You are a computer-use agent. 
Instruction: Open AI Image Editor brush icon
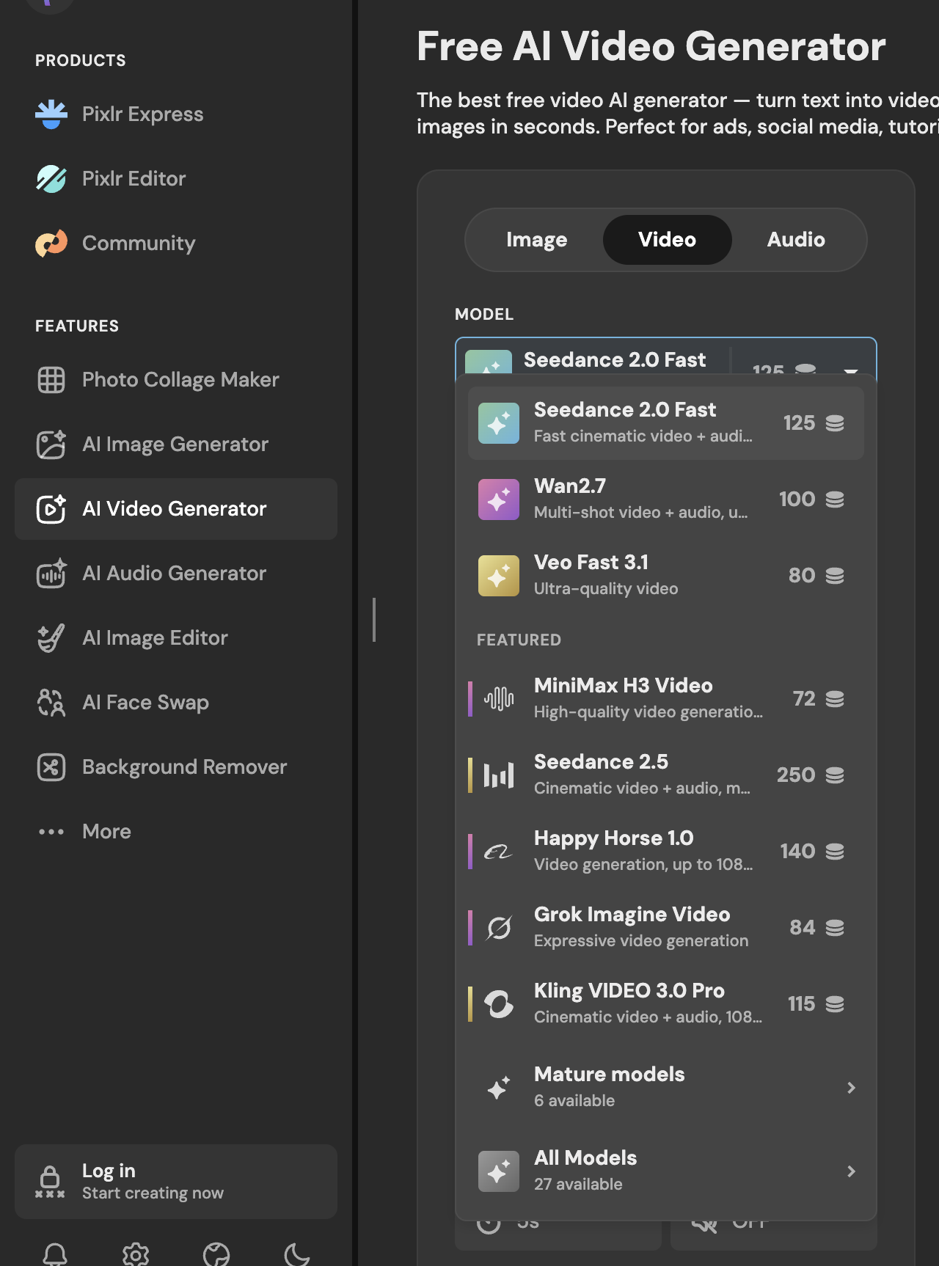(51, 638)
